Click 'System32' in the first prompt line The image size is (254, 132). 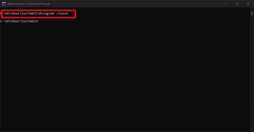coord(29,14)
